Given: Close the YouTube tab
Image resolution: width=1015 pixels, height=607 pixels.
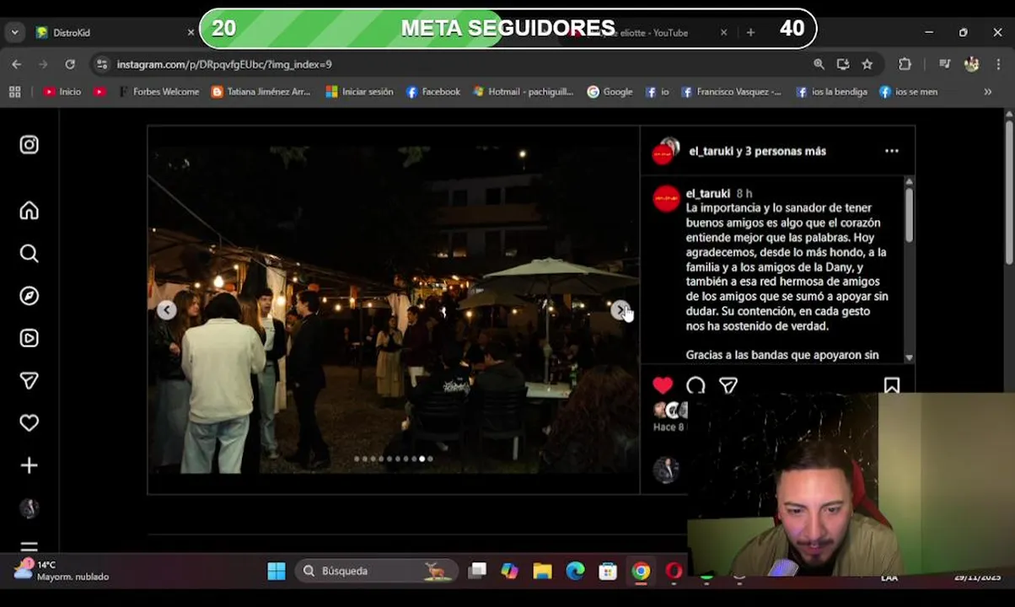Looking at the screenshot, I should (723, 32).
